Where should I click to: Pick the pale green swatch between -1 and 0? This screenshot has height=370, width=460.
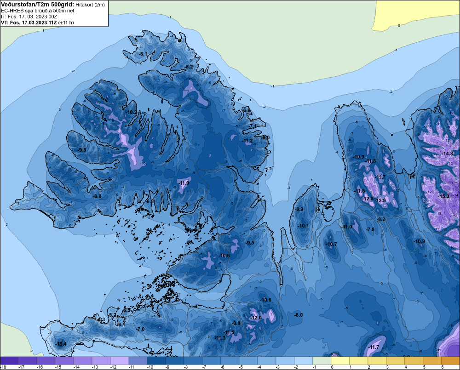[x=322, y=361]
